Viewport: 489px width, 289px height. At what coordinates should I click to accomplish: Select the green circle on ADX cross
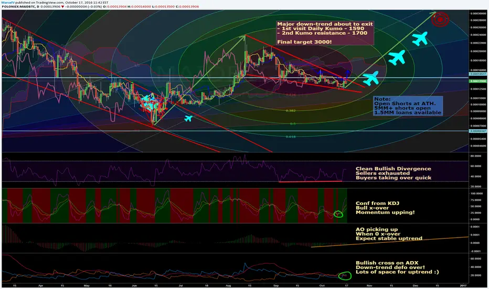pyautogui.click(x=345, y=275)
